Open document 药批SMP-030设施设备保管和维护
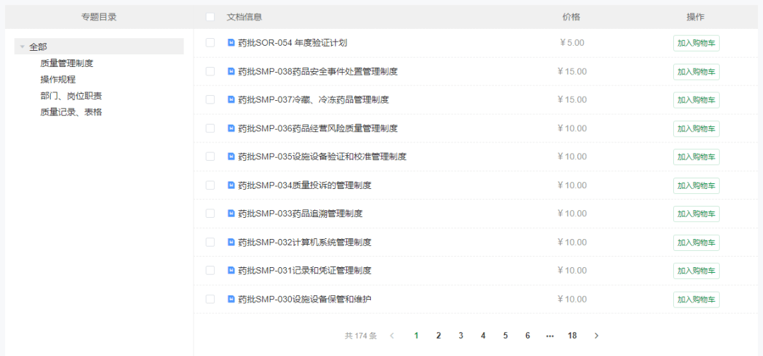The image size is (763, 356). click(x=305, y=299)
